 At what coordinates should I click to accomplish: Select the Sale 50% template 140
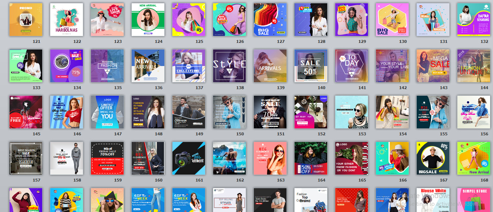[311, 66]
